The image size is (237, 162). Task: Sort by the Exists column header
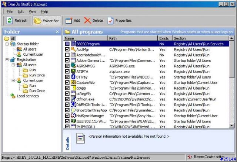click(x=165, y=38)
